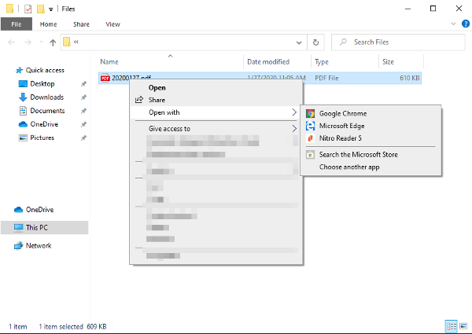Open the recent locations dropdown arrow
Image resolution: width=472 pixels, height=334 pixels.
tap(41, 42)
